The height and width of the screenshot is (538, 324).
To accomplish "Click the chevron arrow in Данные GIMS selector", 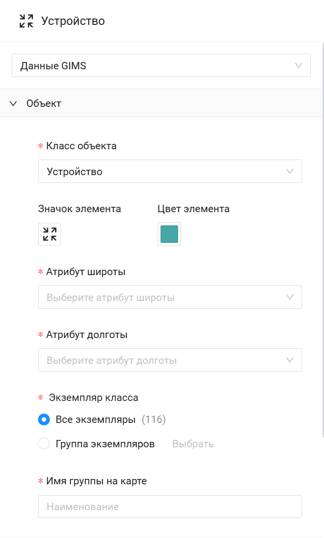I will (299, 65).
